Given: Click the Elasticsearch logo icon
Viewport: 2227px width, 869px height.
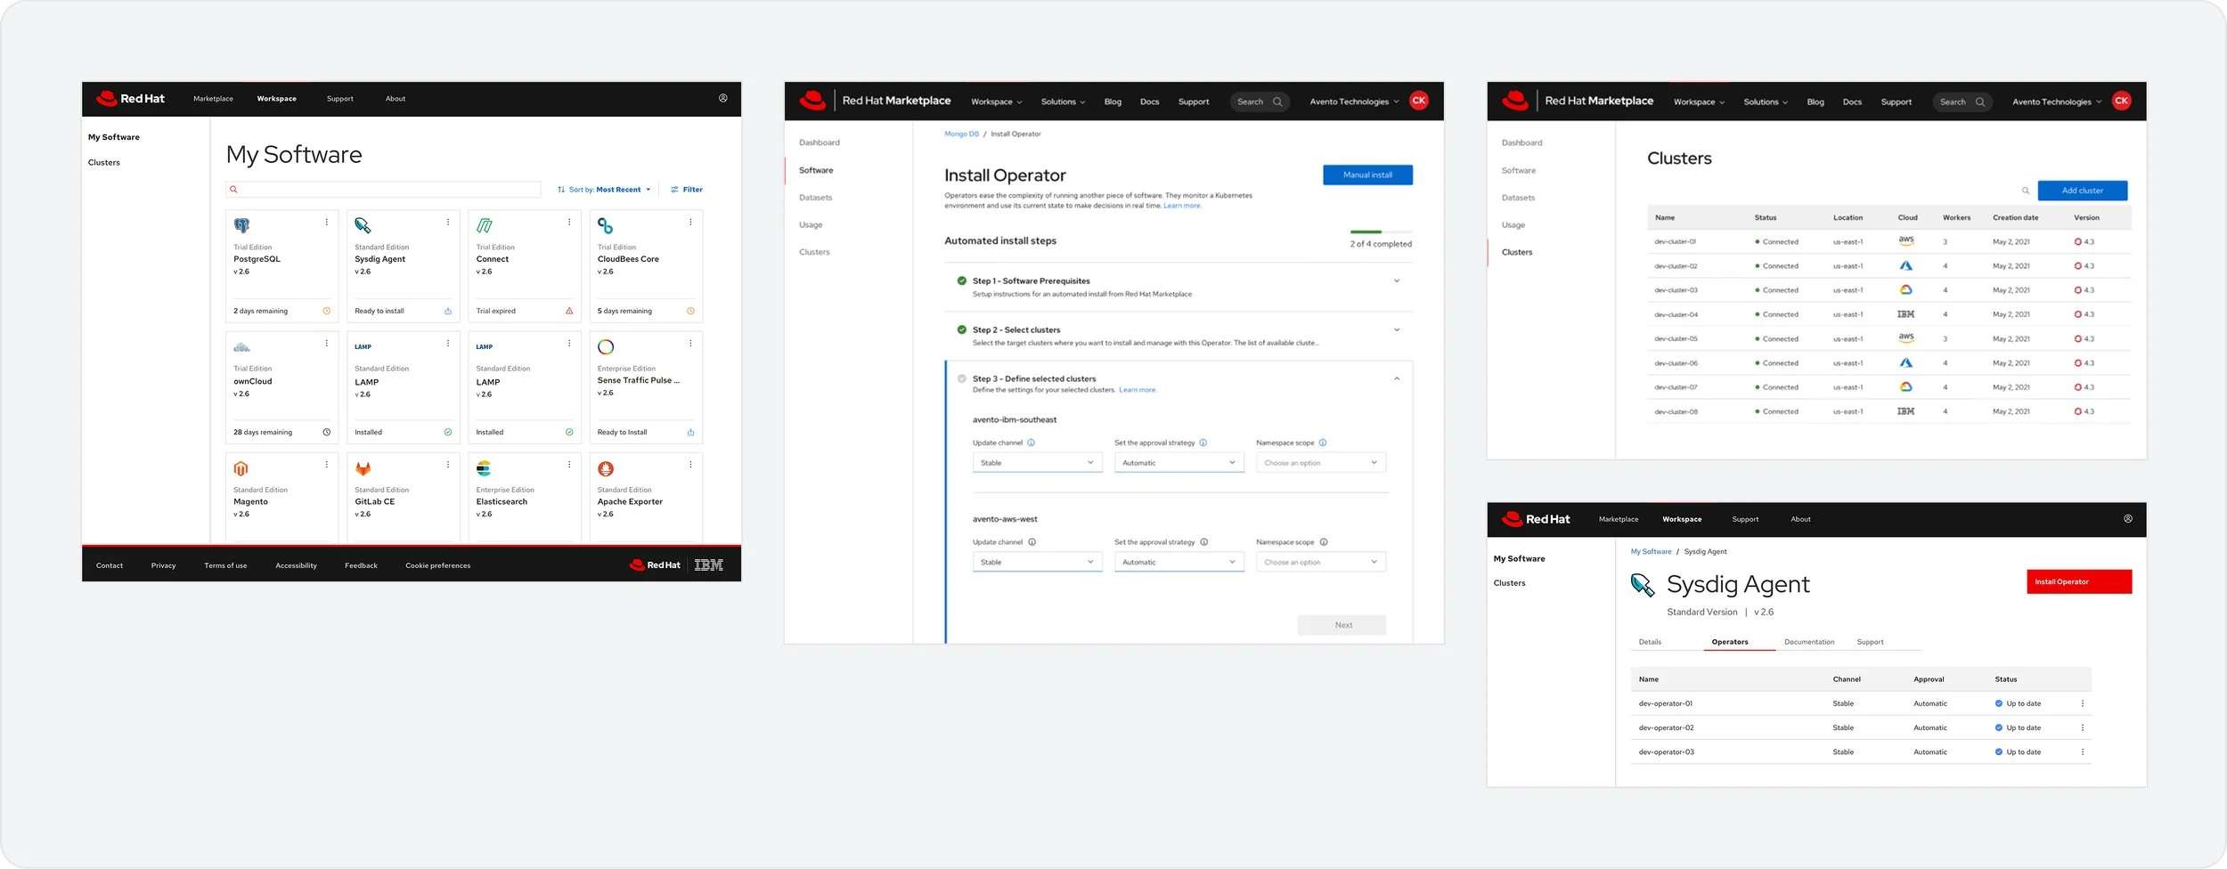Looking at the screenshot, I should [x=485, y=469].
